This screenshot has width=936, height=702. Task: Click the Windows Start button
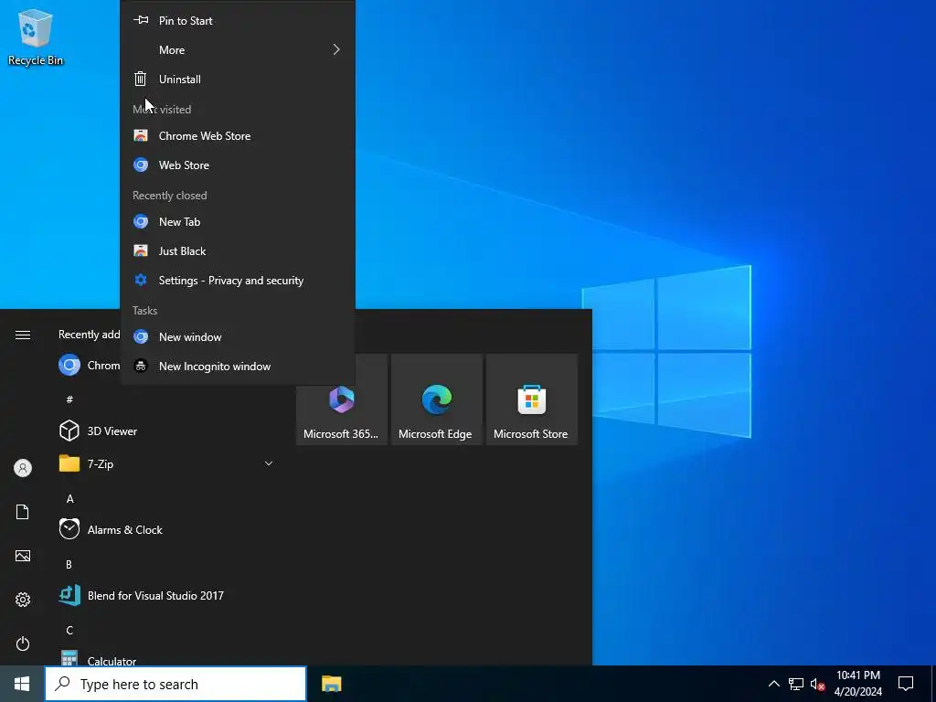click(x=22, y=684)
